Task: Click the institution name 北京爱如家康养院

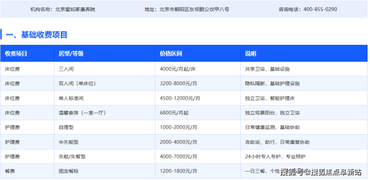Action: (75, 9)
